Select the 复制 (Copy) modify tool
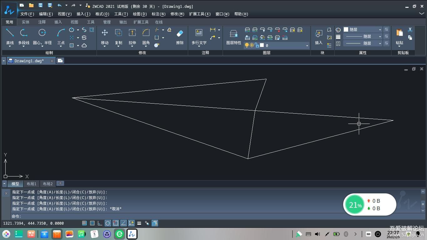Screen dimensions: 427x240 coord(118,33)
